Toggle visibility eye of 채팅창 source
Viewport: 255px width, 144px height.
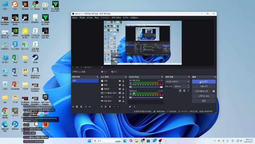120,89
